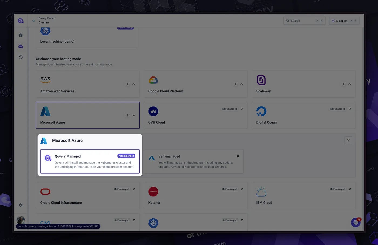
Task: Click the Amazon Web Services label
Action: point(57,91)
